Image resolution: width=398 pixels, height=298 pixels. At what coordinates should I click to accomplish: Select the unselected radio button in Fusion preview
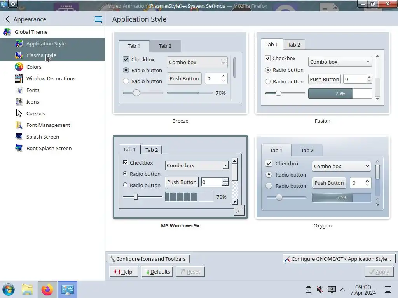pyautogui.click(x=267, y=81)
